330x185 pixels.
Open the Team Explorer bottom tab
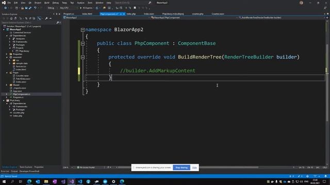26,167
